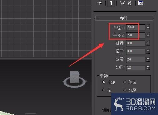This screenshot has width=158, height=115.
Task: Select 全部 smoothing radio button
Action: (104, 82)
